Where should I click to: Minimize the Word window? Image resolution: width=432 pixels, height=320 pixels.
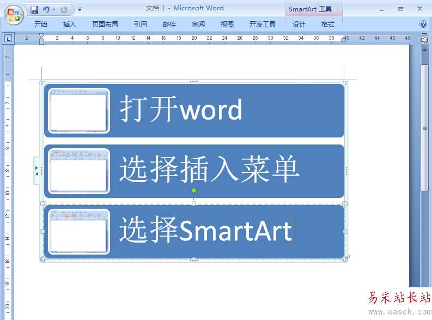tap(381, 9)
